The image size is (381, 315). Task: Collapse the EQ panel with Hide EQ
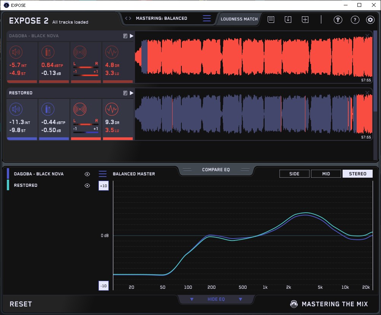(216, 299)
